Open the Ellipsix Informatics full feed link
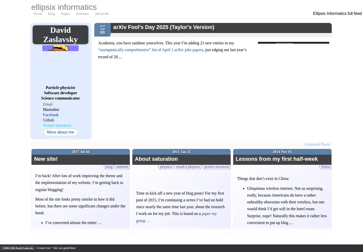 [x=337, y=14]
